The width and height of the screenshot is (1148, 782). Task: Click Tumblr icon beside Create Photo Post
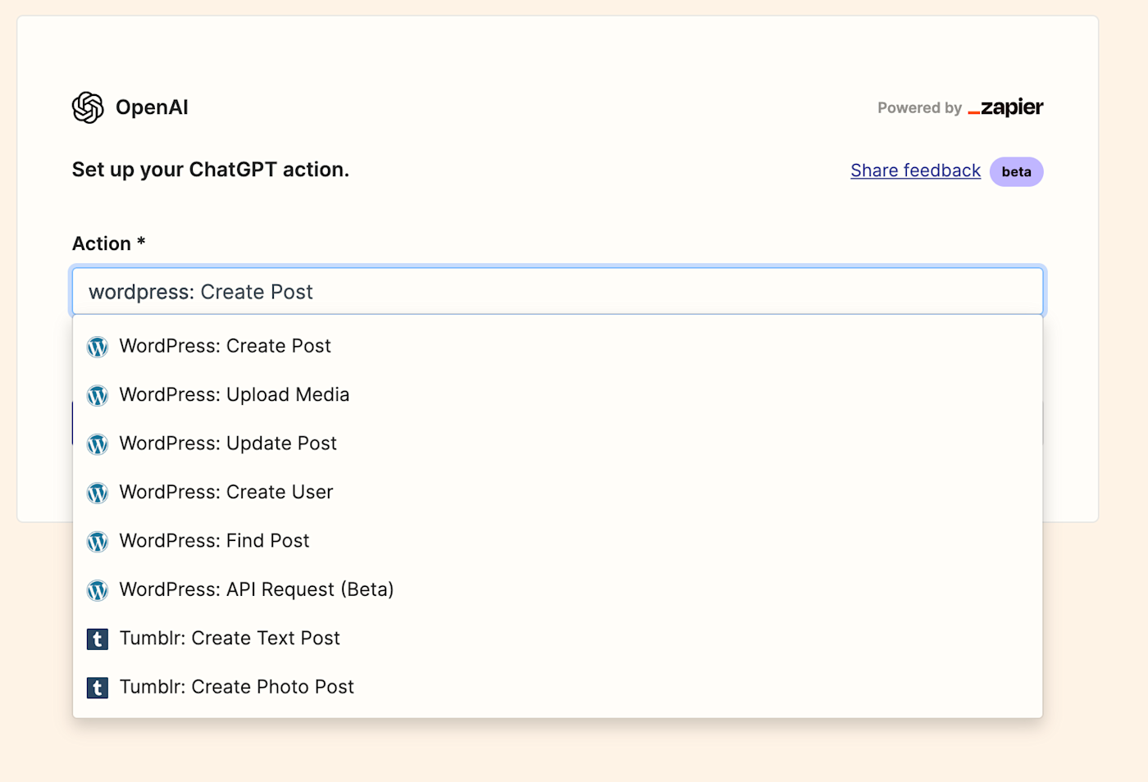pos(98,688)
